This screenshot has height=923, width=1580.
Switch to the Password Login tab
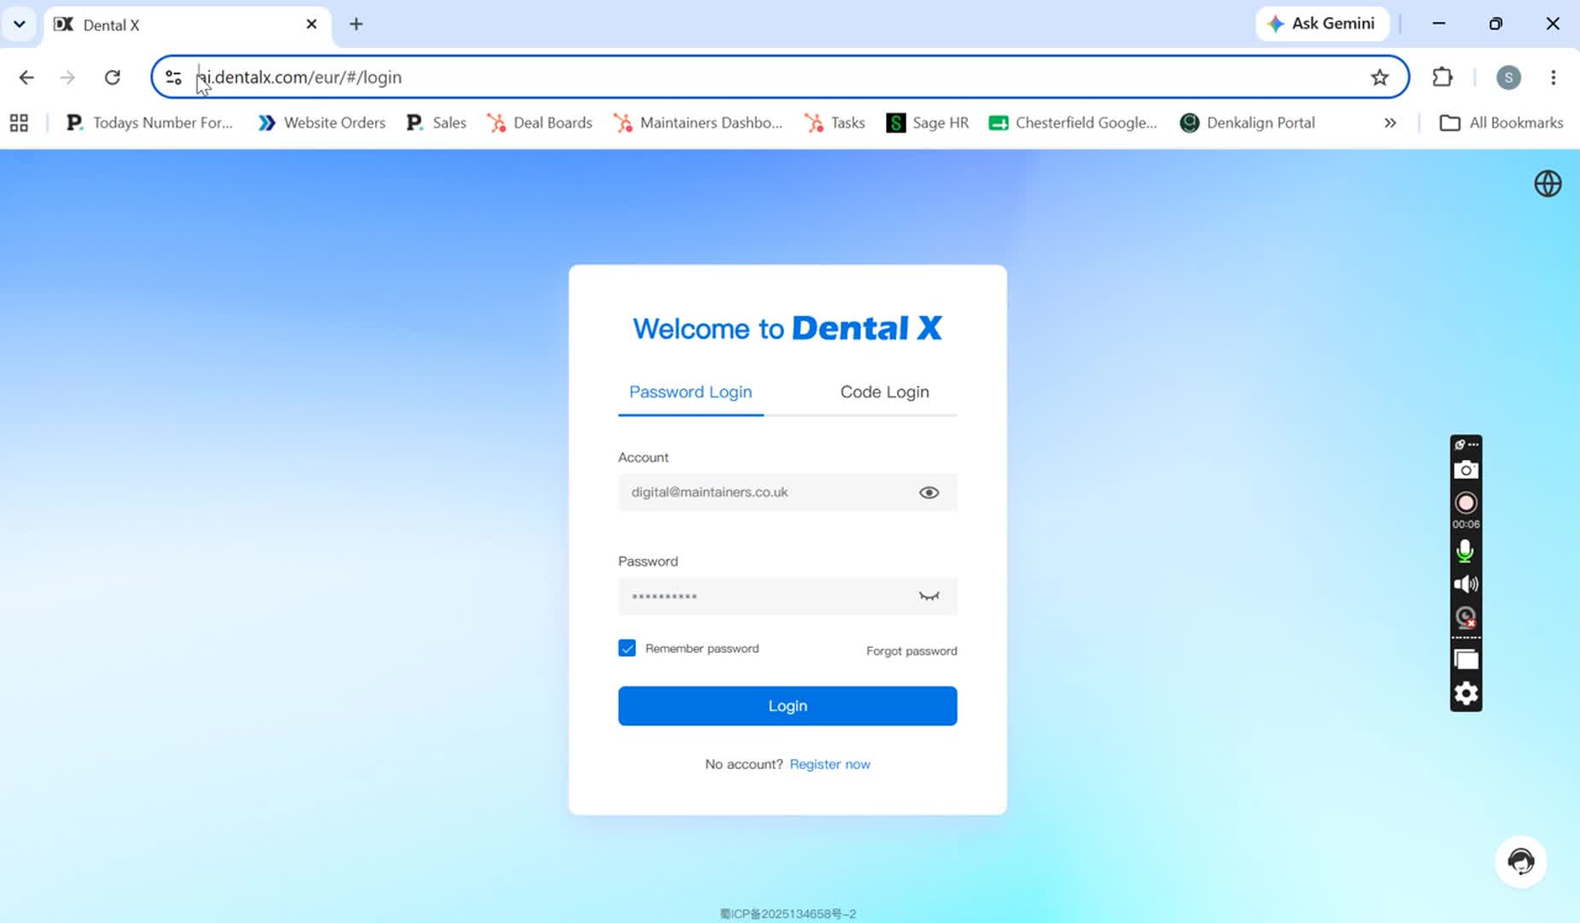(691, 391)
